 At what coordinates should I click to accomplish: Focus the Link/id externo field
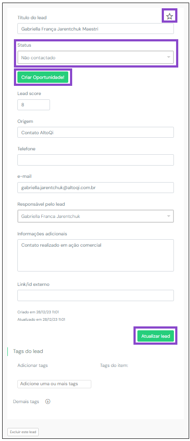pos(95,295)
